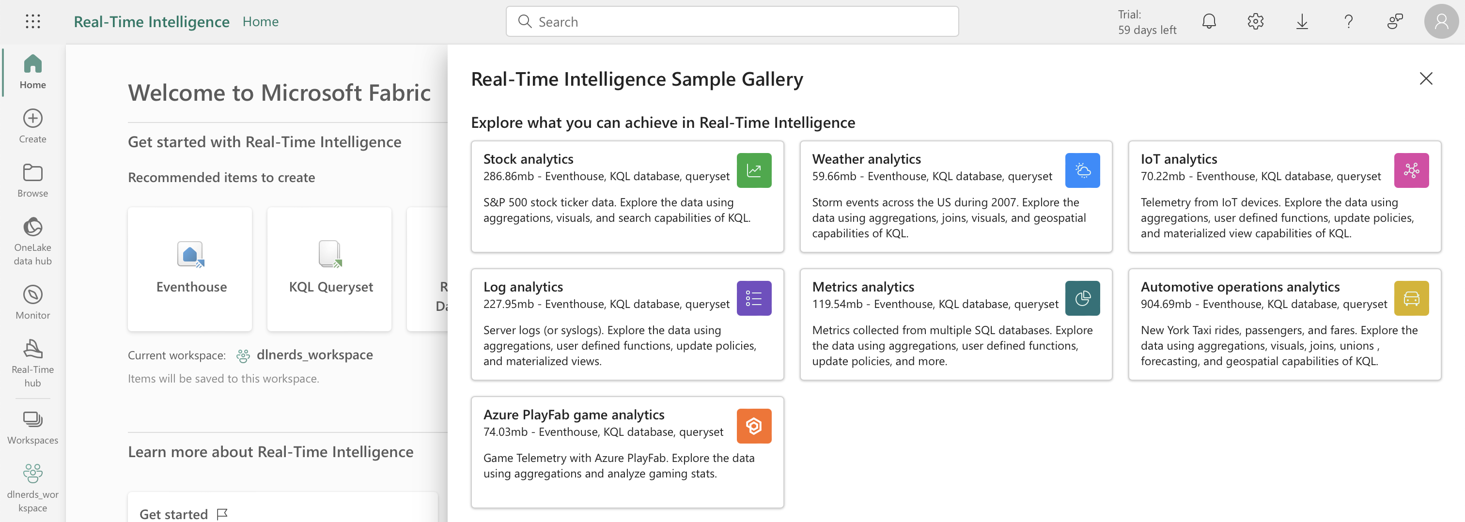This screenshot has width=1465, height=522.
Task: Click the IoT analytics pink icon
Action: point(1412,169)
